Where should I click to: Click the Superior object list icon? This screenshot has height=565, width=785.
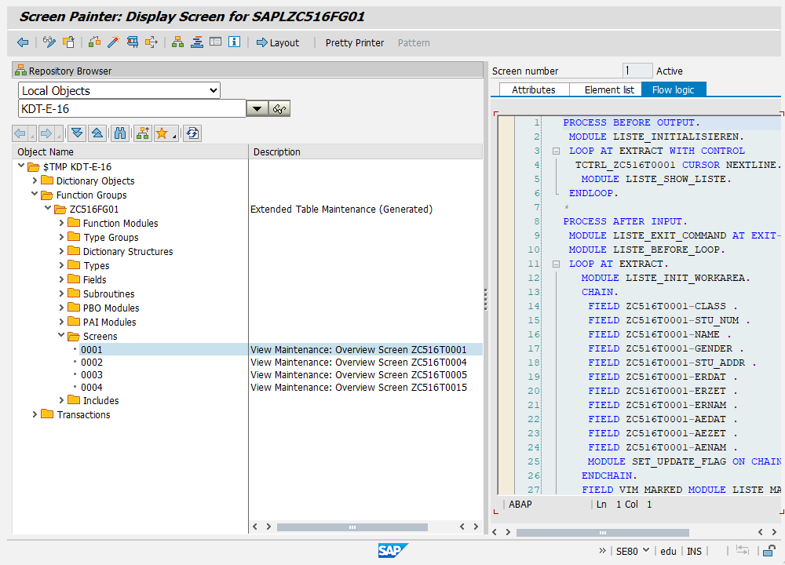click(143, 133)
